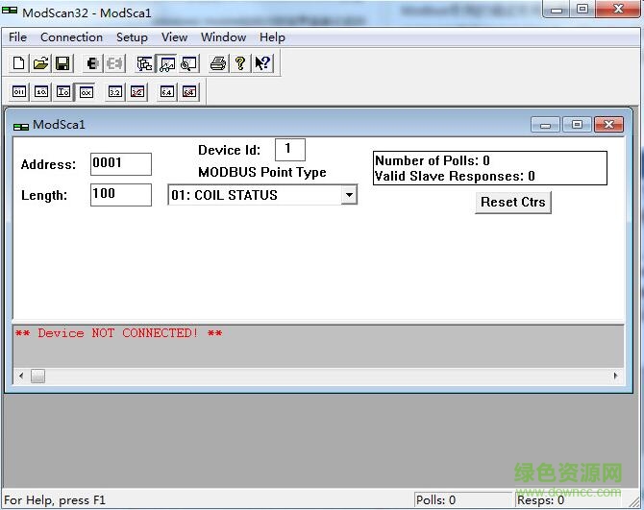The width and height of the screenshot is (644, 510).
Task: Open About via yellow question mark icon
Action: (x=239, y=63)
